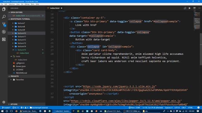The image size is (202, 113).
Task: Change HTML language mode
Action: (190, 108)
